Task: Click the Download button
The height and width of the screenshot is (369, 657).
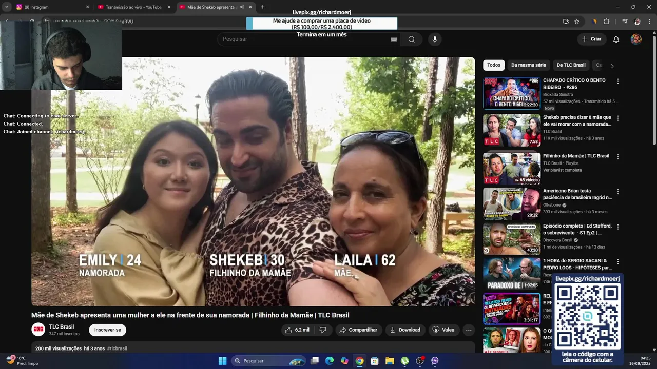Action: [x=405, y=330]
